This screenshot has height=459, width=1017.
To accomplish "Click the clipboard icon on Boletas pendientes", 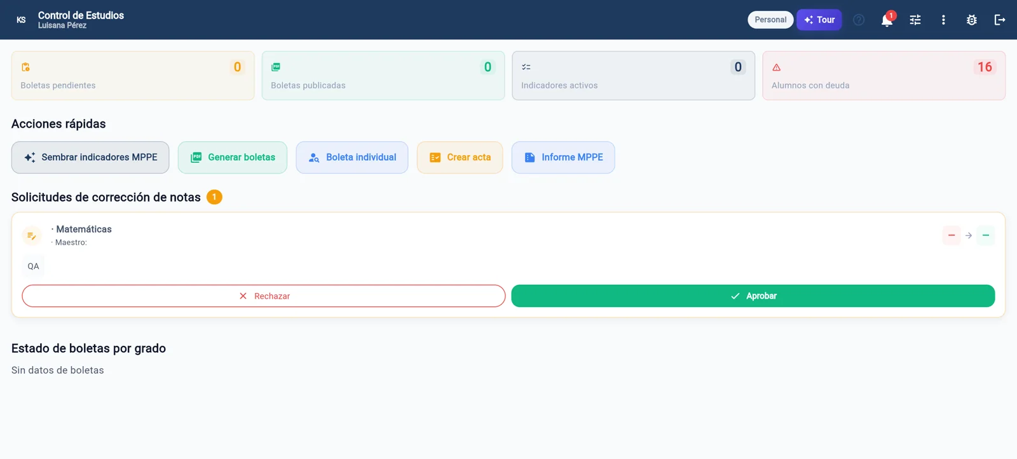I will point(25,67).
